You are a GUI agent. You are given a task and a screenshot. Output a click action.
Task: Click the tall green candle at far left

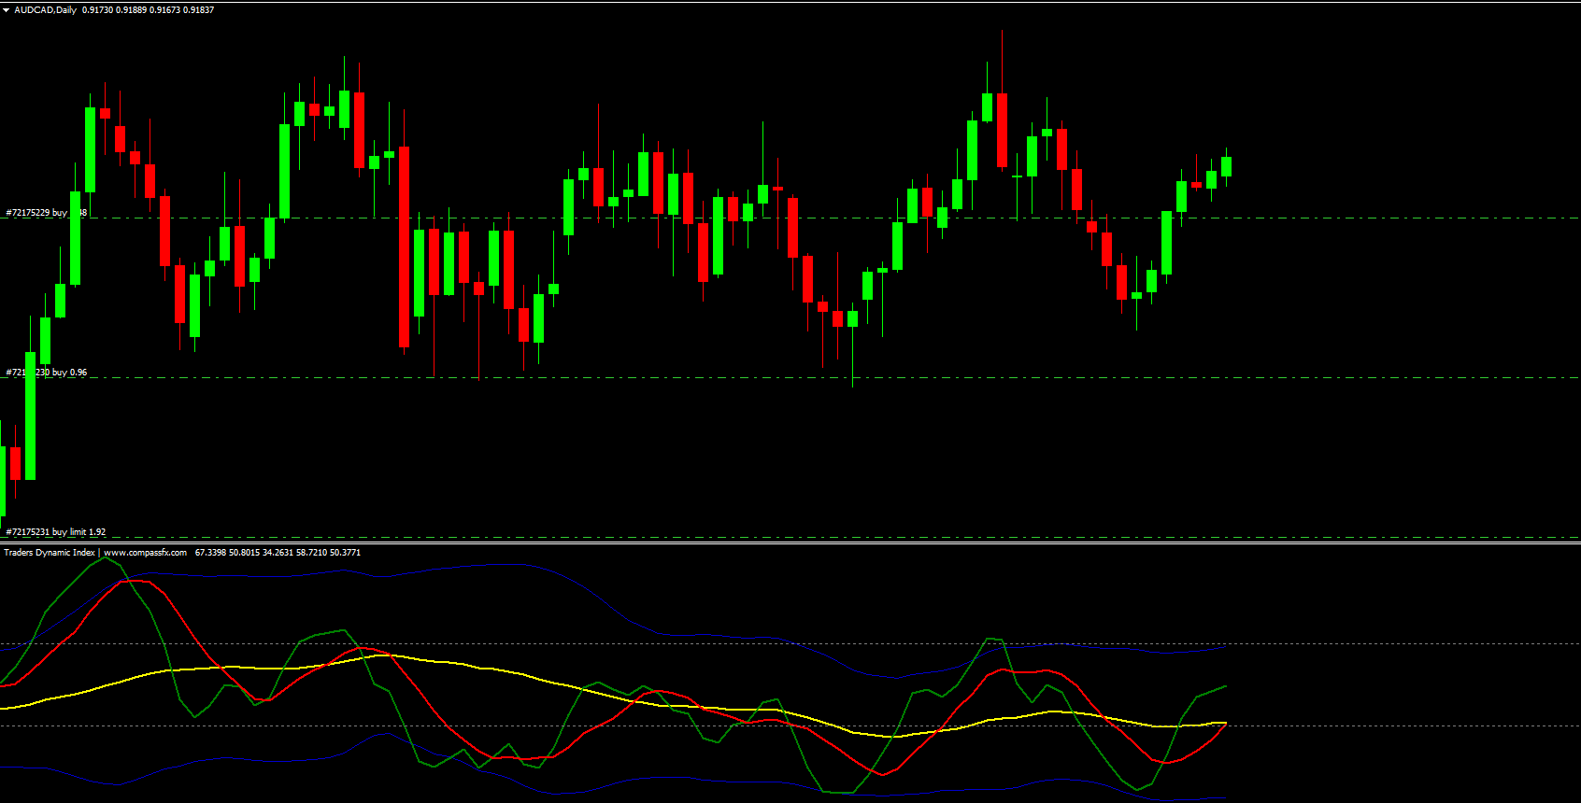click(31, 416)
